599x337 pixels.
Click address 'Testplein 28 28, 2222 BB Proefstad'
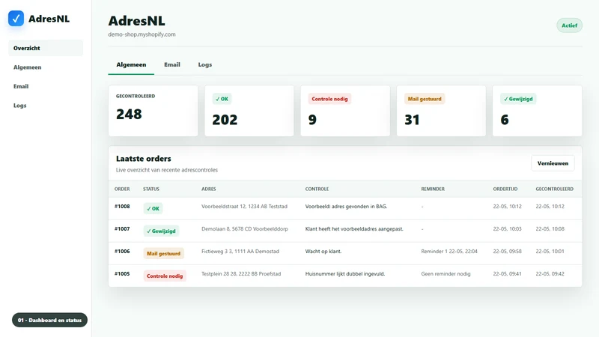pyautogui.click(x=241, y=274)
